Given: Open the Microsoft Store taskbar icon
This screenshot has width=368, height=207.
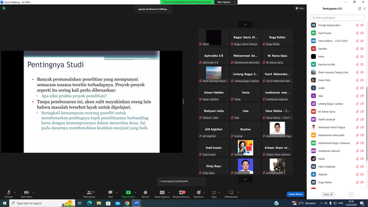Looking at the screenshot, I should coord(108,203).
